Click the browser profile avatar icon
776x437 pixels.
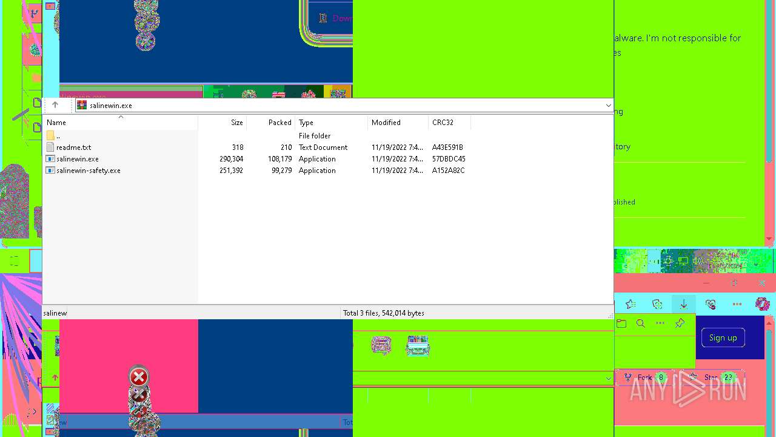[x=763, y=304]
